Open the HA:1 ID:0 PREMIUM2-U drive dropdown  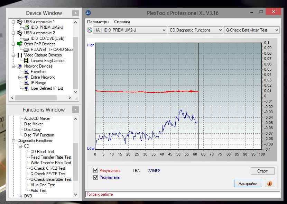click(x=130, y=30)
